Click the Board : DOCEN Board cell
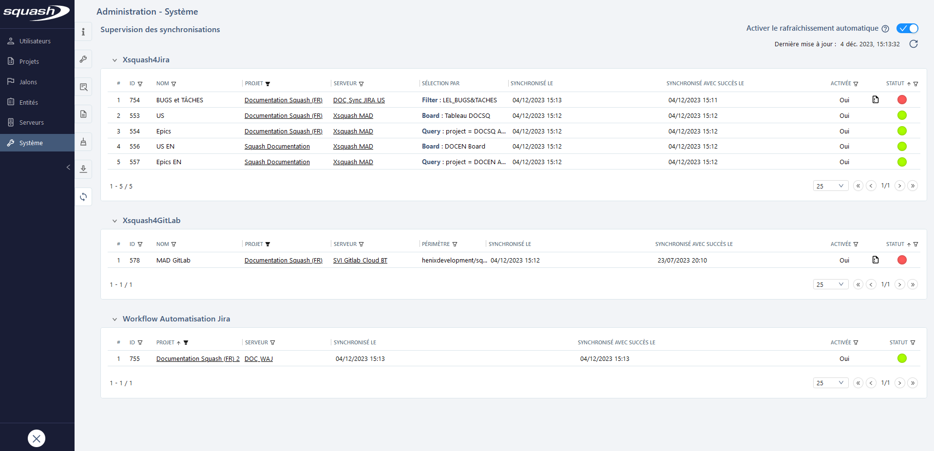 (x=454, y=146)
